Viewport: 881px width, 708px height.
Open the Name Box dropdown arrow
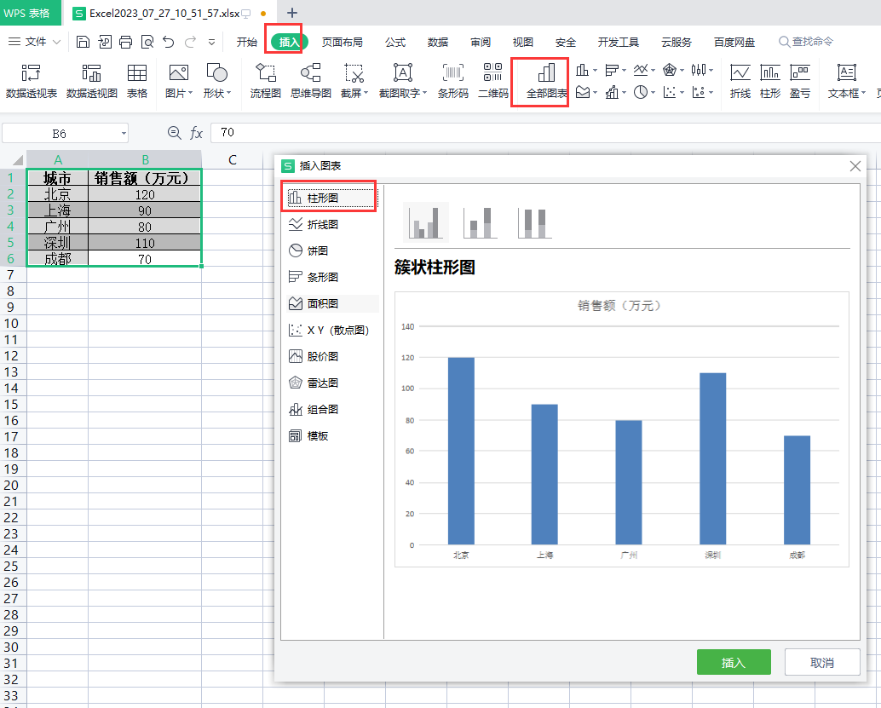tap(124, 134)
